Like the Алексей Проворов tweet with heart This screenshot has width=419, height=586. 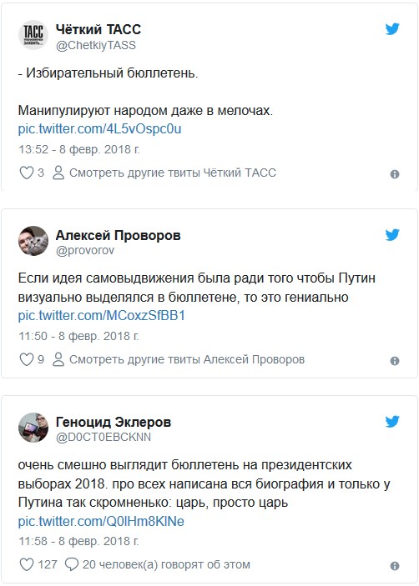coord(26,359)
